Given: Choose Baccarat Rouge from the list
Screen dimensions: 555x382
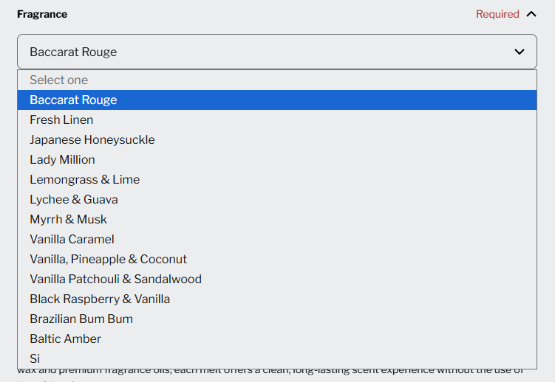Looking at the screenshot, I should pyautogui.click(x=73, y=100).
